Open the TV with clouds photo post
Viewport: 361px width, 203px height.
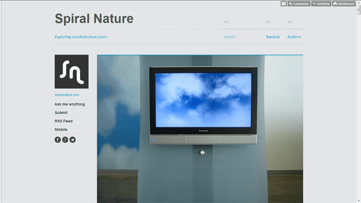200,129
